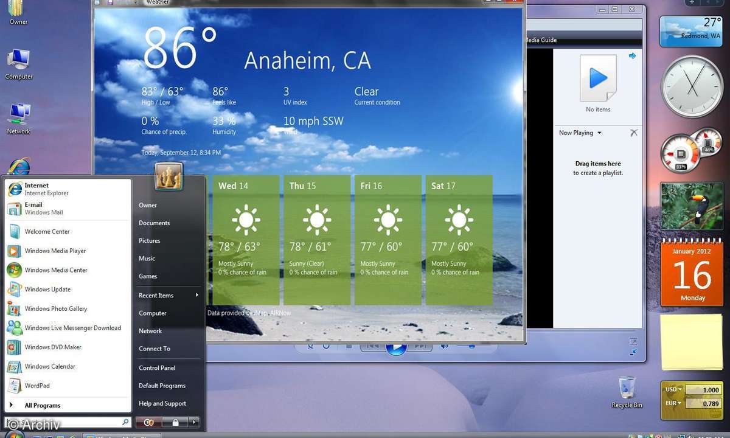Click the analog clock gadget

(692, 86)
